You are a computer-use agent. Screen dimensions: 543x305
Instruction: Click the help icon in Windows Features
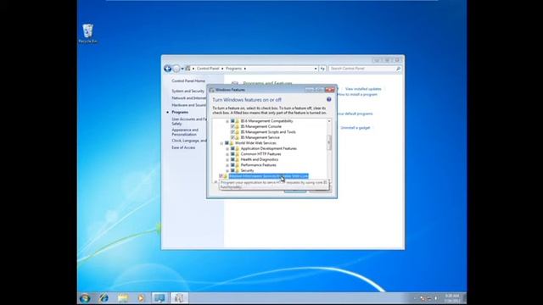point(329,100)
